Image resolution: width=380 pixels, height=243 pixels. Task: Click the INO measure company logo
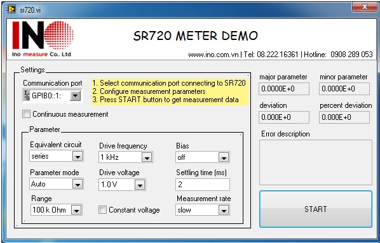pos(43,39)
